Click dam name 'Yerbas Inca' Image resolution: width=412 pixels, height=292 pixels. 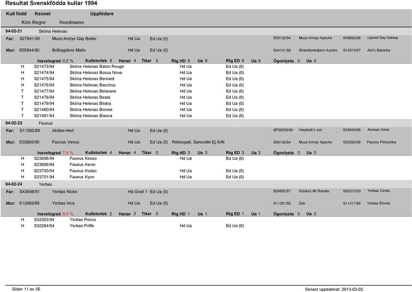63,203
